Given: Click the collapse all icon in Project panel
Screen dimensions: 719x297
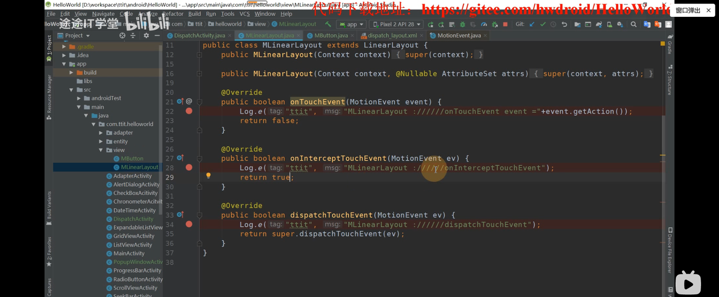Looking at the screenshot, I should 133,35.
